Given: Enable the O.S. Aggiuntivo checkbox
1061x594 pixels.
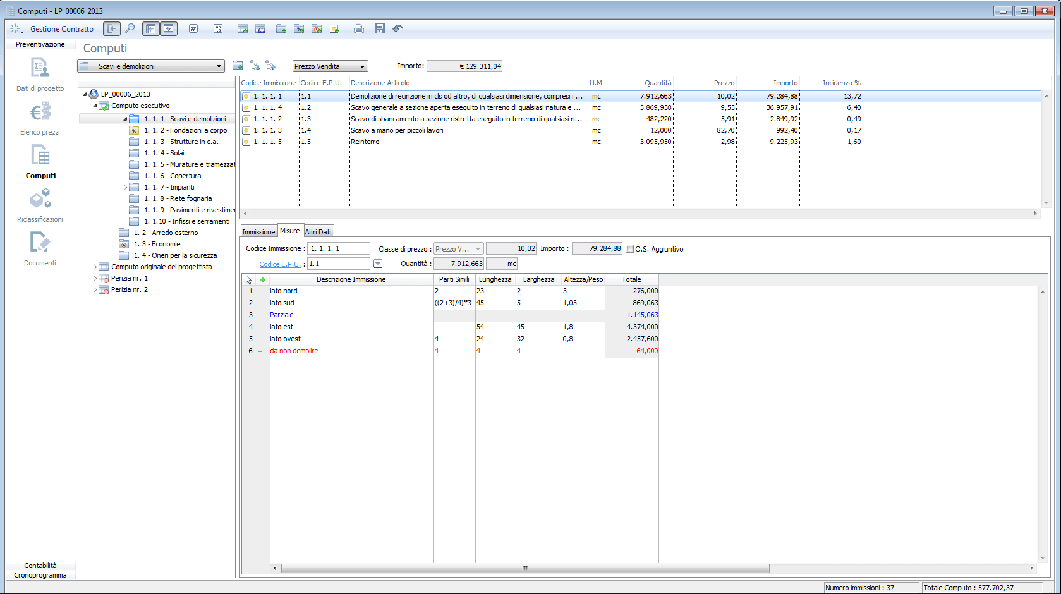Looking at the screenshot, I should coord(629,249).
